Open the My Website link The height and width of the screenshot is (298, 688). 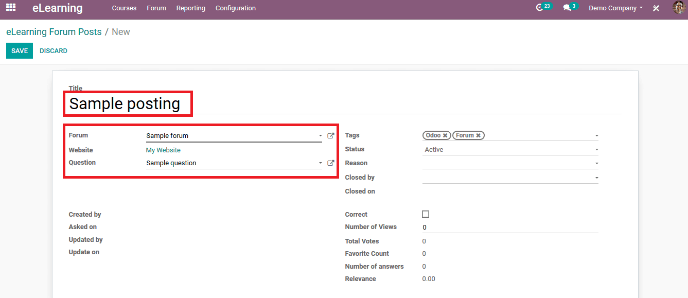tap(163, 150)
